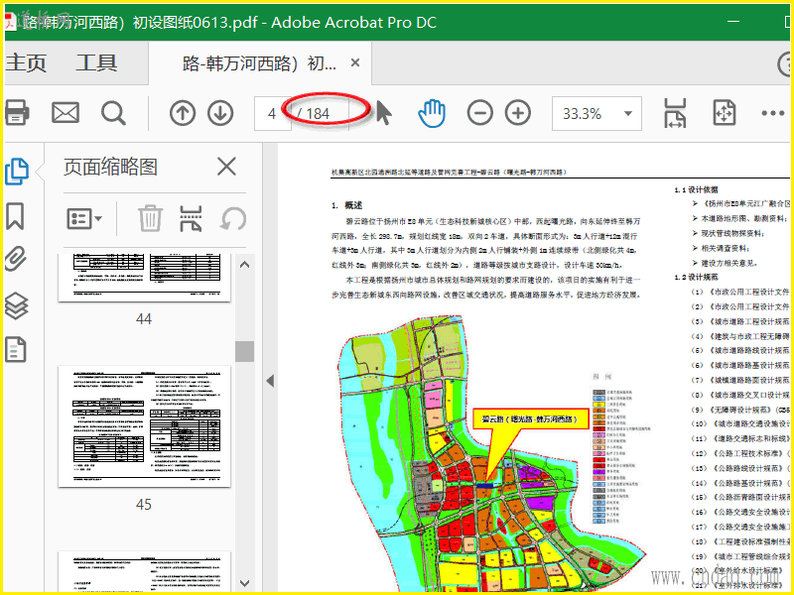Collapse the left navigation pane arrow
This screenshot has height=595, width=794.
270,381
